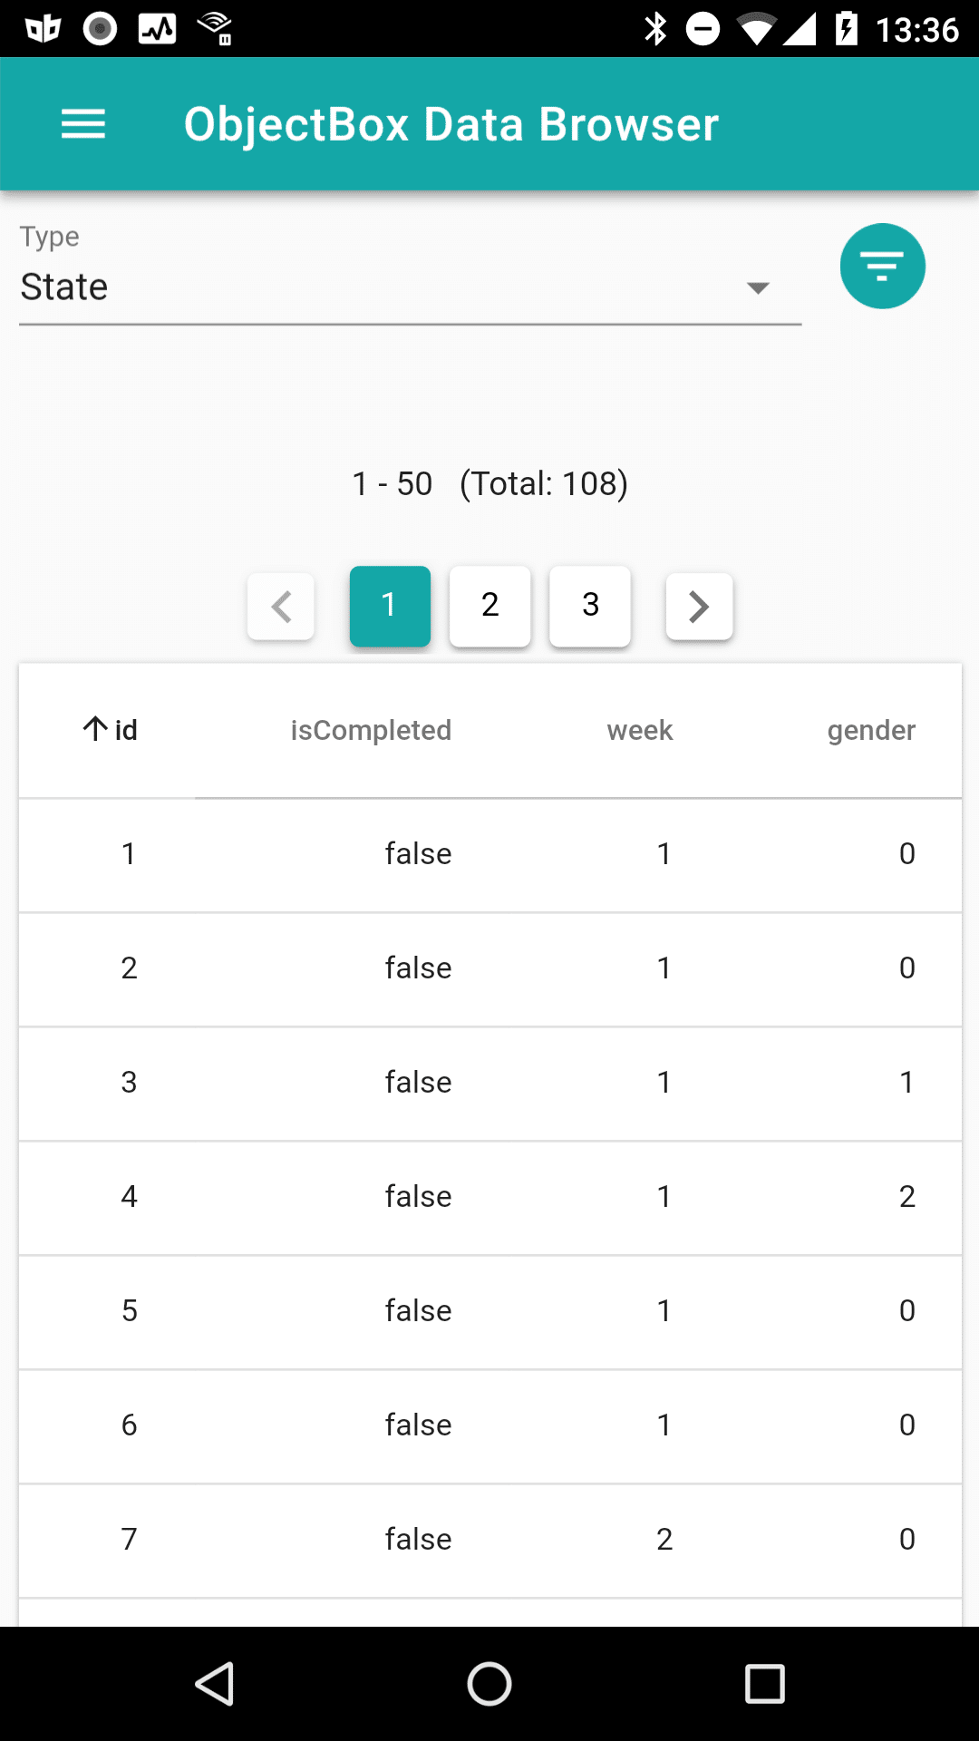The image size is (979, 1741).
Task: Sort by week column header
Action: coord(640,730)
